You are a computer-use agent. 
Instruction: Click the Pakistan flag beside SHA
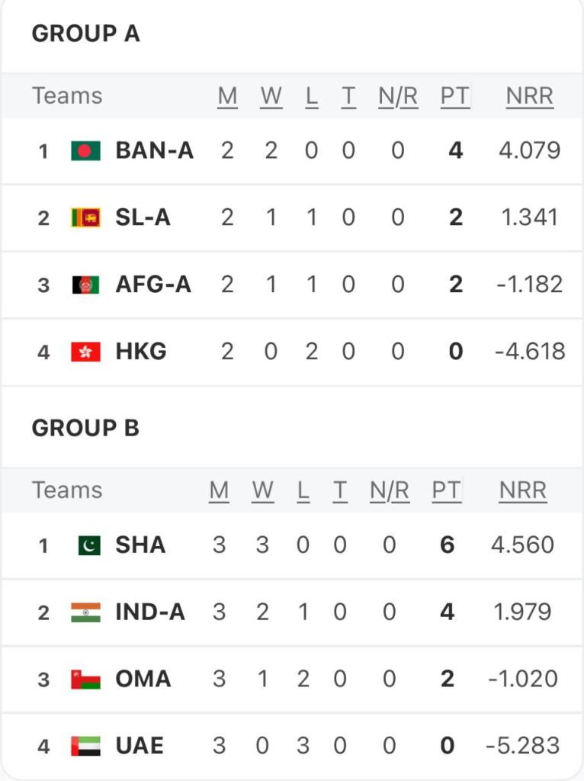pyautogui.click(x=88, y=545)
